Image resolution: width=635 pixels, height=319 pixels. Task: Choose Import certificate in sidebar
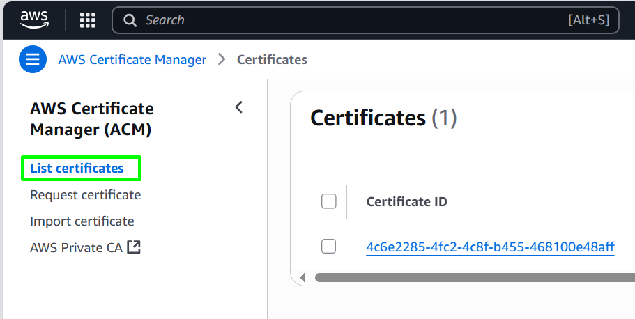(x=82, y=221)
